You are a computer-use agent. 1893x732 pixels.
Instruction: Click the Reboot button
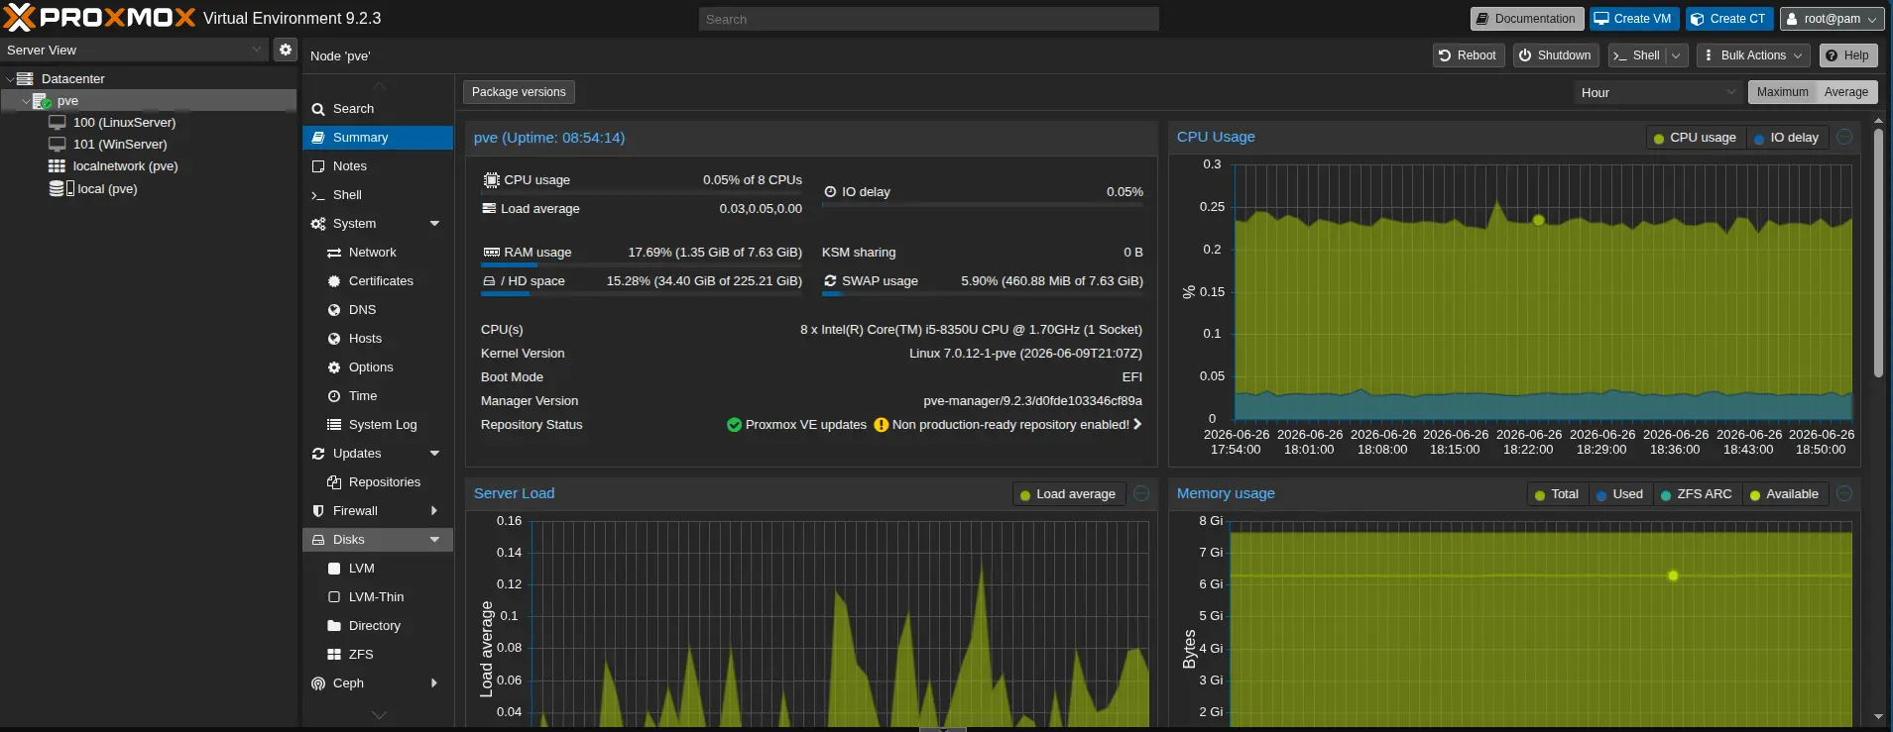(x=1469, y=55)
